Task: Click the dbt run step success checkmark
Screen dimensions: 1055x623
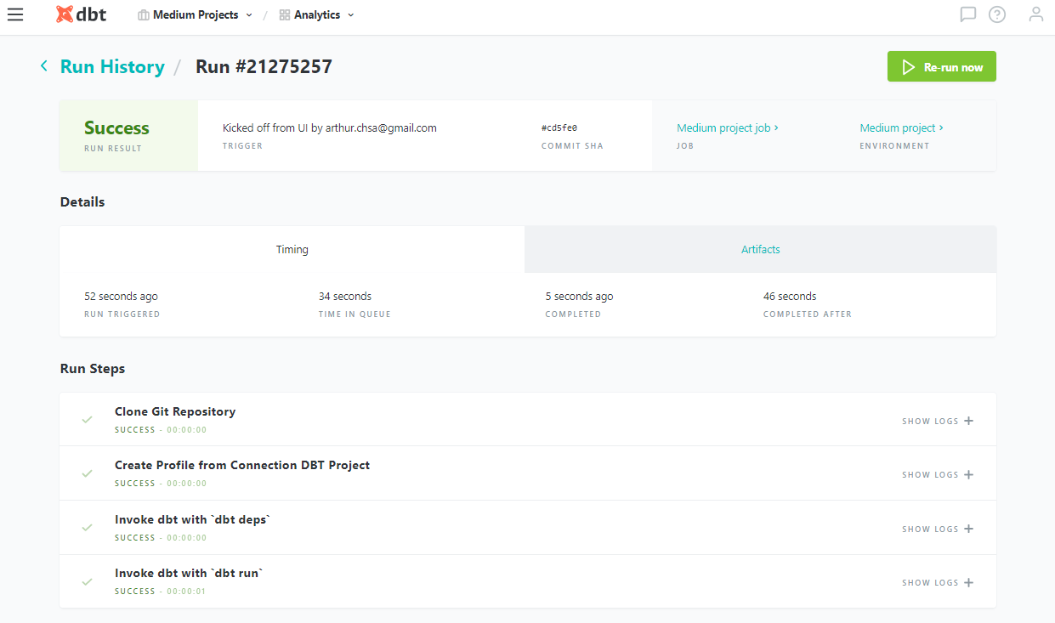Action: [x=87, y=582]
